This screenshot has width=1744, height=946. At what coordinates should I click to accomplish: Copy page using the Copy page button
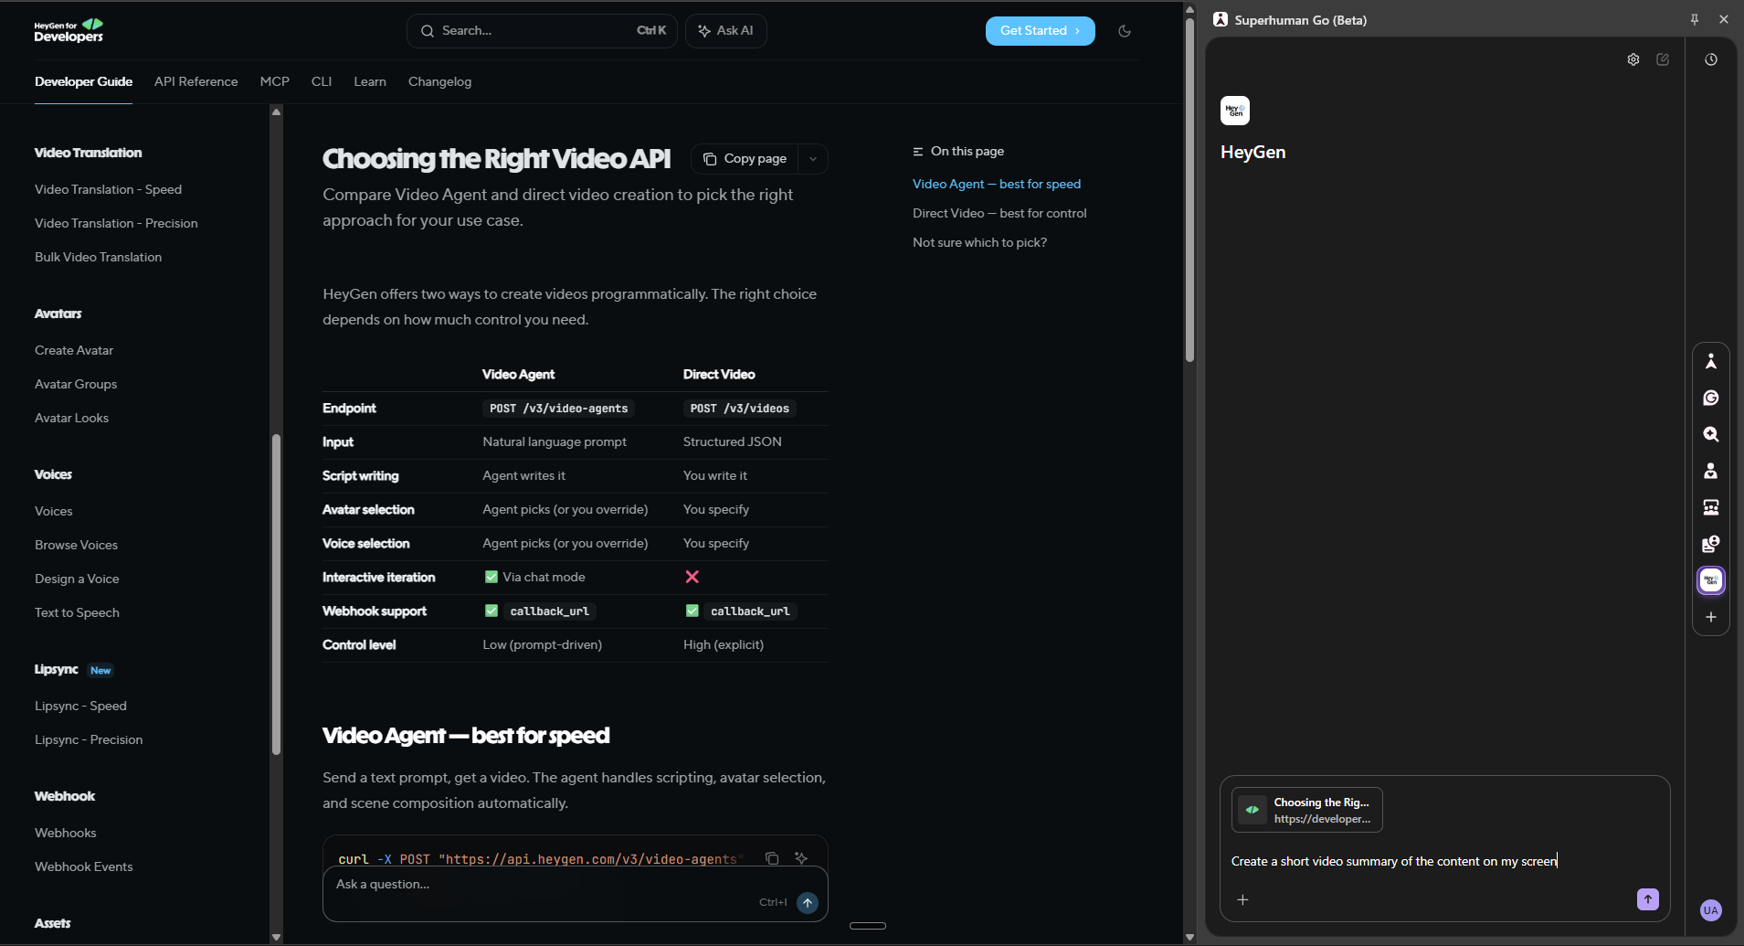(x=745, y=159)
